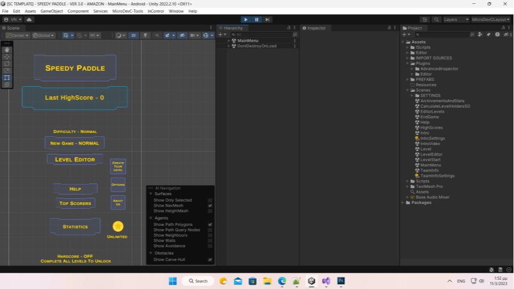
Task: Click the Windows Start button
Action: click(x=172, y=281)
